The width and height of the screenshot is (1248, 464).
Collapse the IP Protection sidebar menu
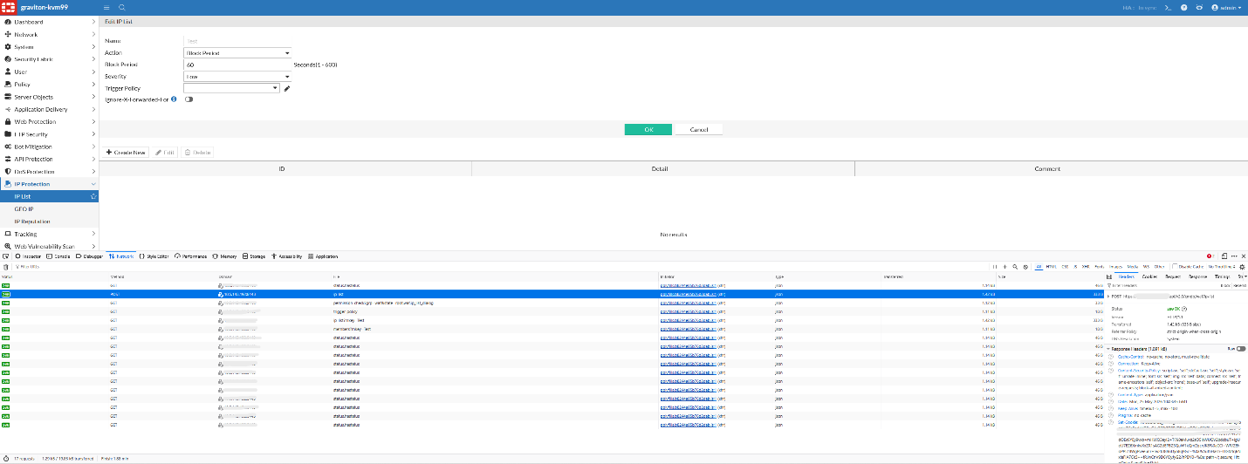(49, 184)
